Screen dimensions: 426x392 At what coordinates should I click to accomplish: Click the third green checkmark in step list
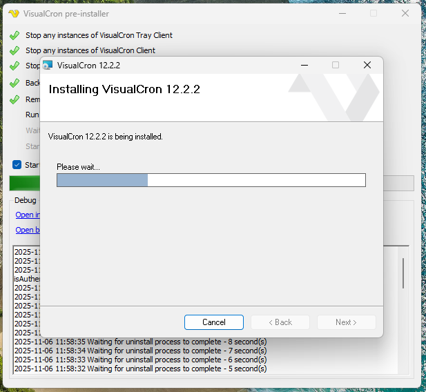tap(14, 66)
